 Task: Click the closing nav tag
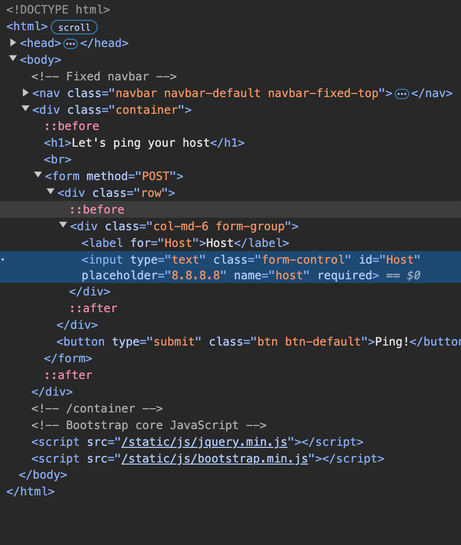click(432, 93)
